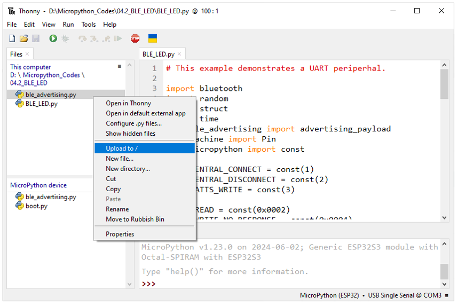Choose Open in default external app
This screenshot has height=305, width=458.
pos(145,113)
